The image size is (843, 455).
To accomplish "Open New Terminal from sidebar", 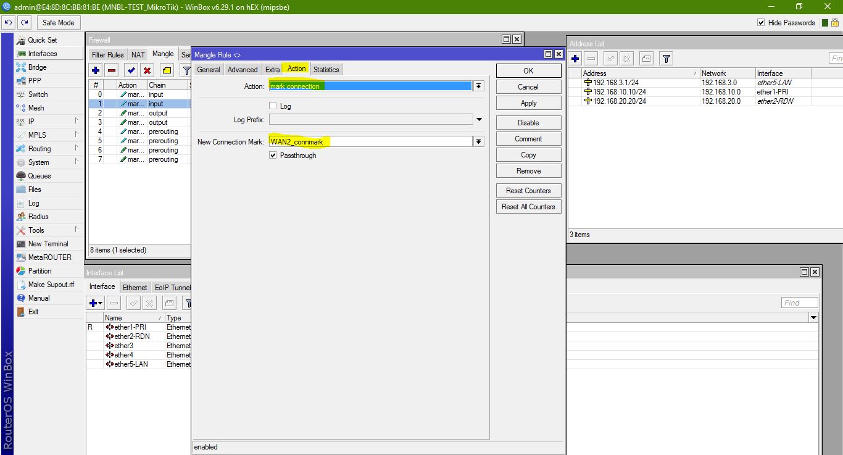I will point(48,244).
